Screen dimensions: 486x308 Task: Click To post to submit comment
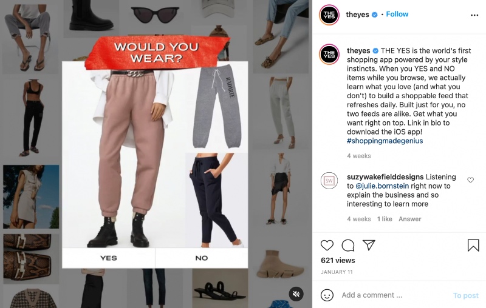466,296
